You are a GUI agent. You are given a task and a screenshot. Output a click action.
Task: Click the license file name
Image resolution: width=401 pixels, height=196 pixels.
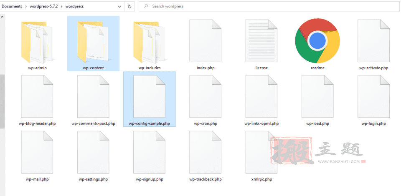[x=261, y=68]
